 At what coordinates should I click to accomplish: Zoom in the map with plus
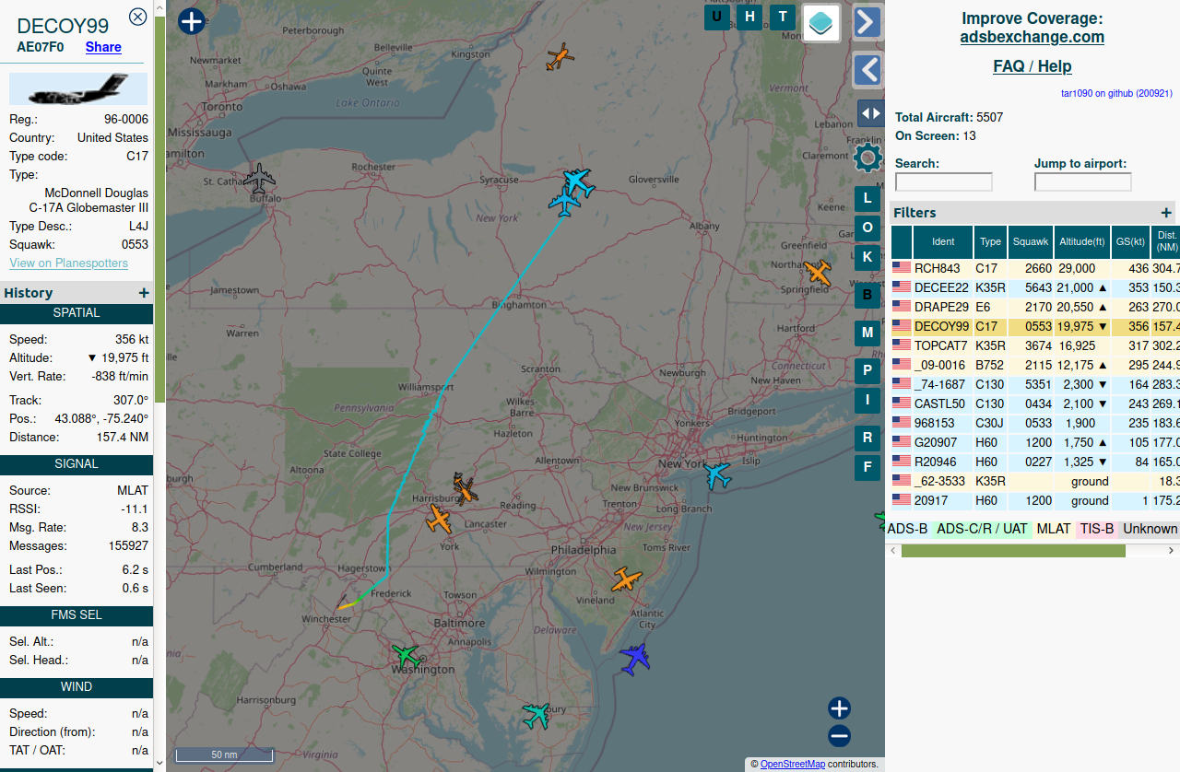tap(839, 708)
